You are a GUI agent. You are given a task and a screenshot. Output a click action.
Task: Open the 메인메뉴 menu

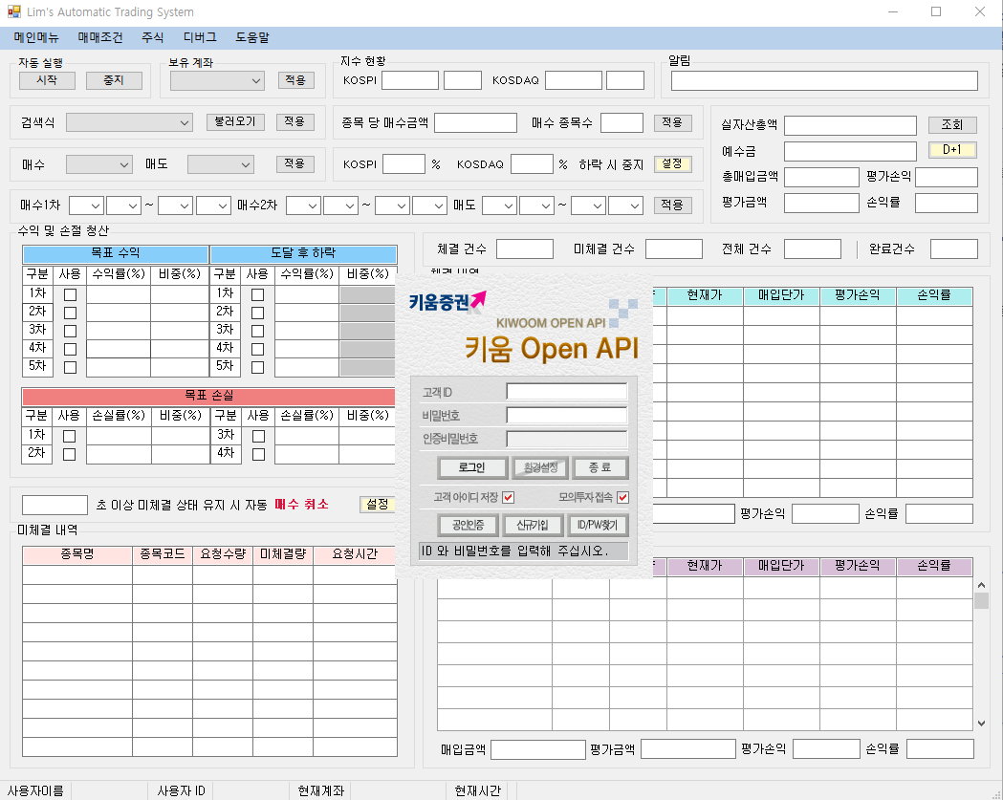click(x=36, y=37)
